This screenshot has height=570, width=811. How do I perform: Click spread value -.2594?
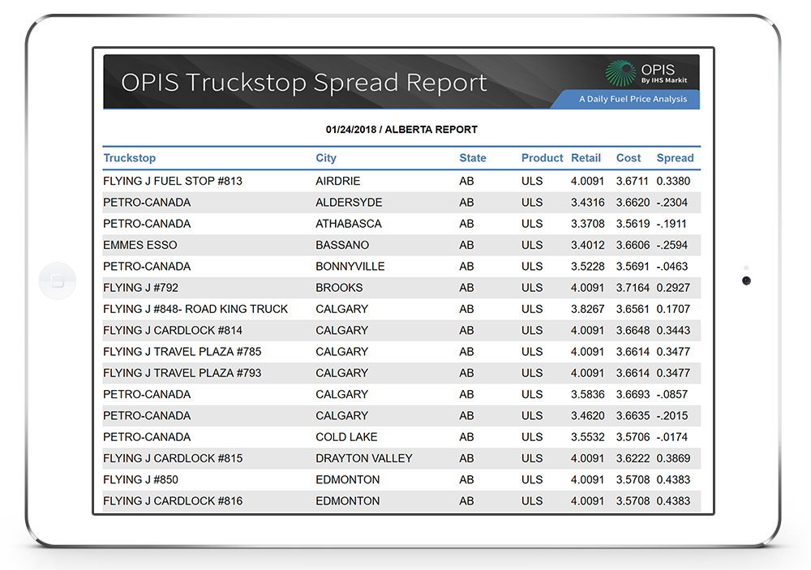pos(672,245)
